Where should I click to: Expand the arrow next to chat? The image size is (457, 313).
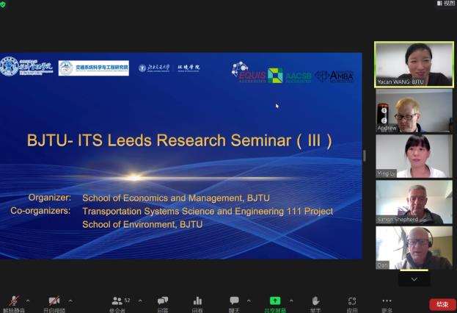pyautogui.click(x=249, y=301)
